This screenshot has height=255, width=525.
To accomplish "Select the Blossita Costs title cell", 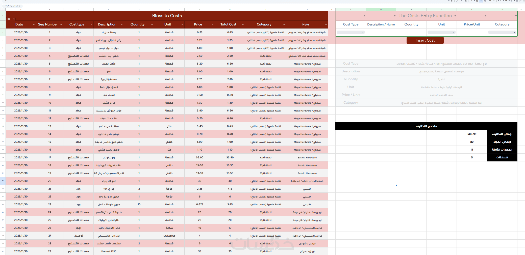I will 167,16.
